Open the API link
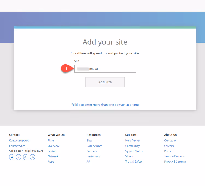Image resolution: width=205 pixels, height=186 pixels. click(89, 161)
